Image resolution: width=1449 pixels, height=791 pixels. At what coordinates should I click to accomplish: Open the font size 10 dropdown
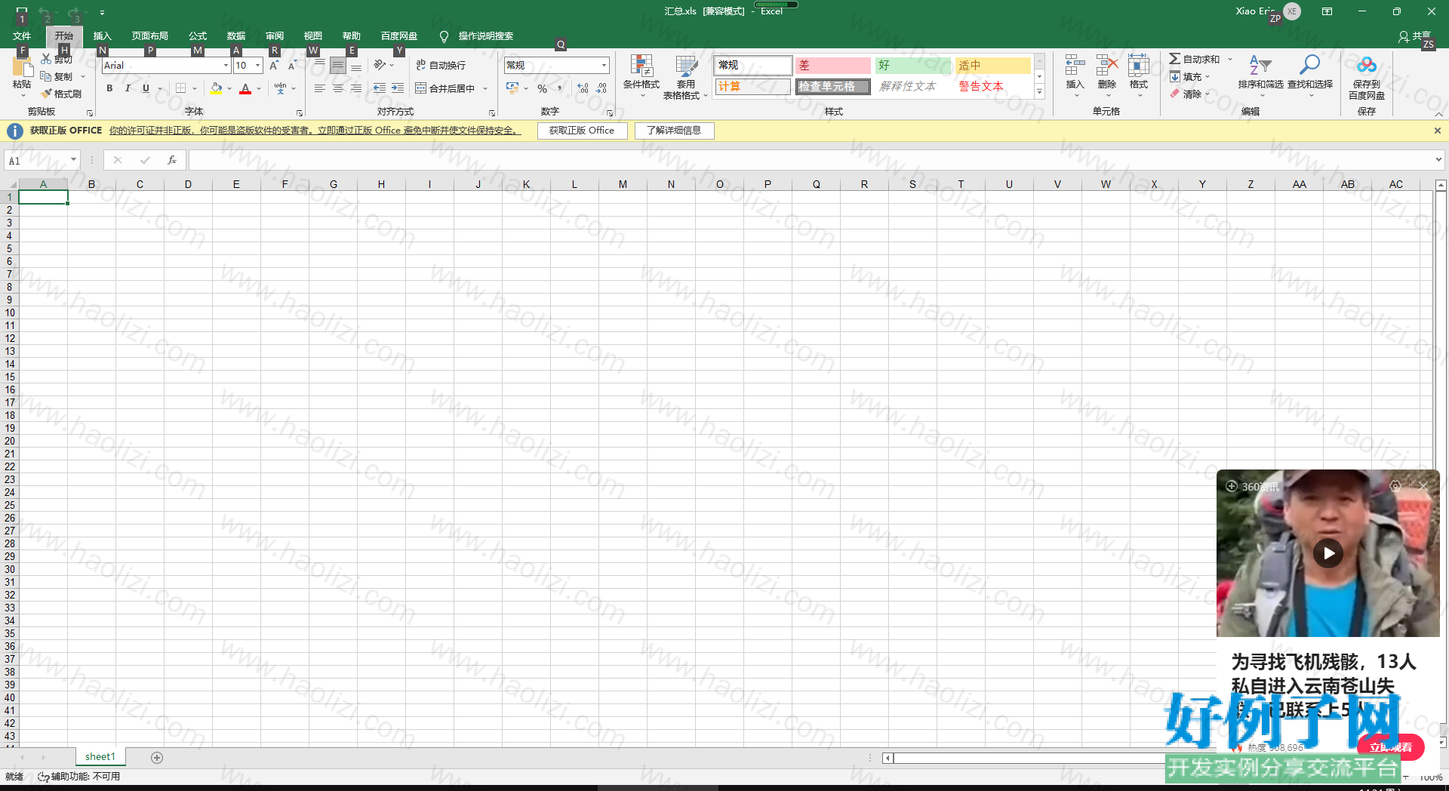coord(258,66)
